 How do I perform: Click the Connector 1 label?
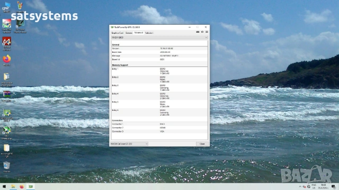tap(118, 124)
